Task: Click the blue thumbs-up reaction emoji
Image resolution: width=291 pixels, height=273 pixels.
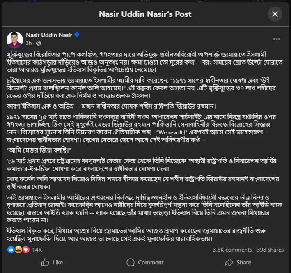Action: (11, 250)
